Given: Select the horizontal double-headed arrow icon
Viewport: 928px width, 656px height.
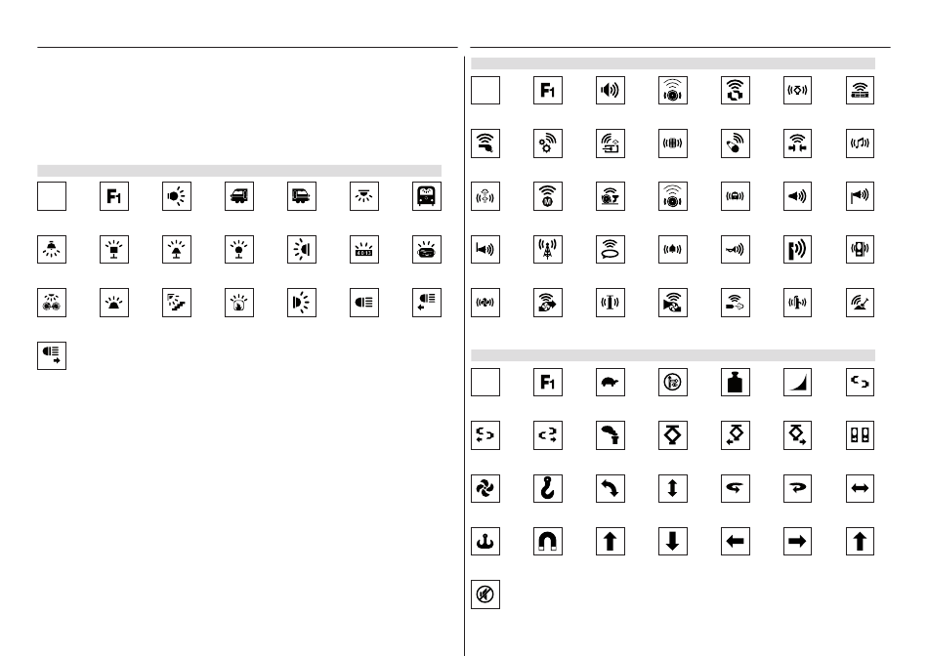Looking at the screenshot, I should [x=860, y=489].
